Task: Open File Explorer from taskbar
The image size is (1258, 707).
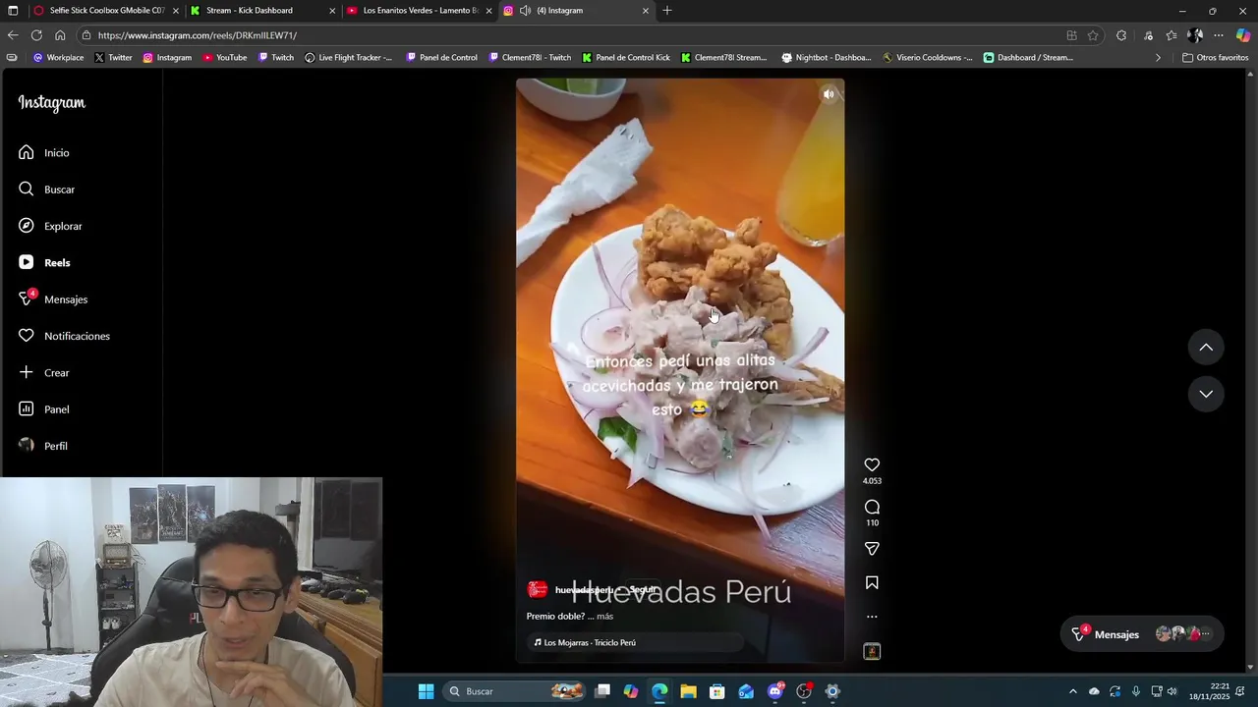Action: [x=688, y=691]
